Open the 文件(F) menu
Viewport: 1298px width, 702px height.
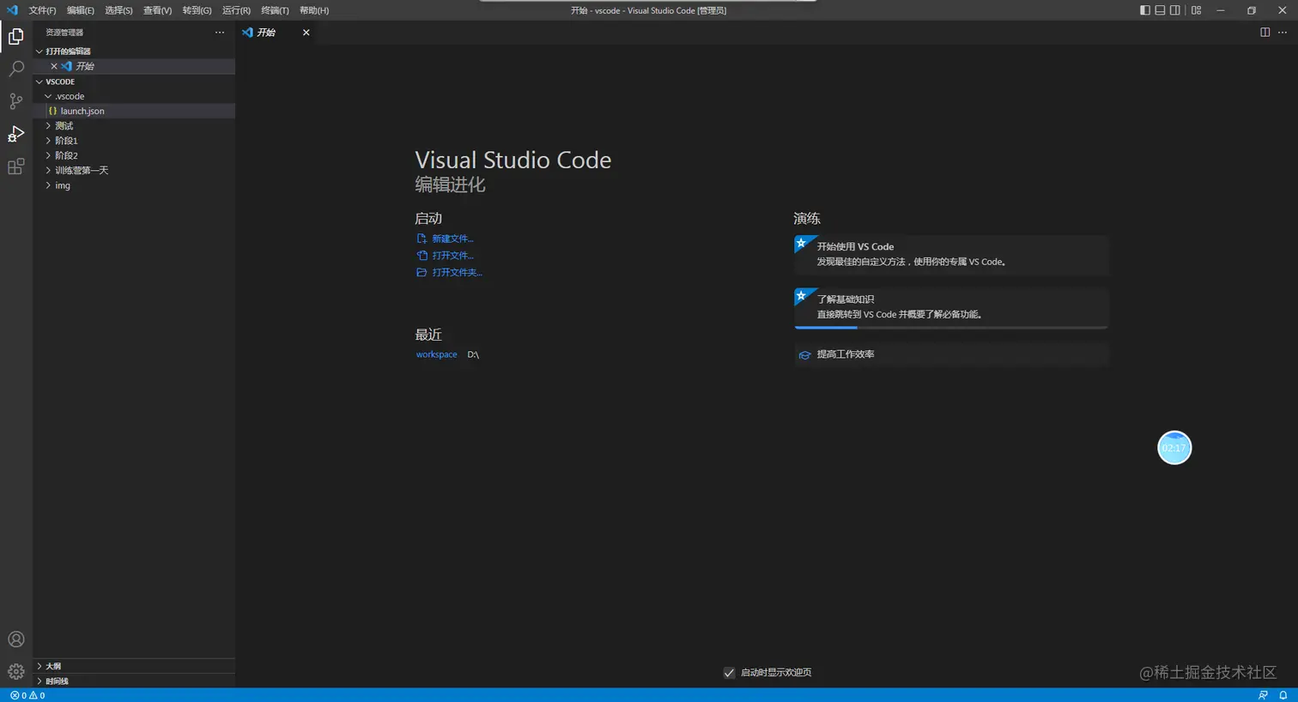[42, 10]
